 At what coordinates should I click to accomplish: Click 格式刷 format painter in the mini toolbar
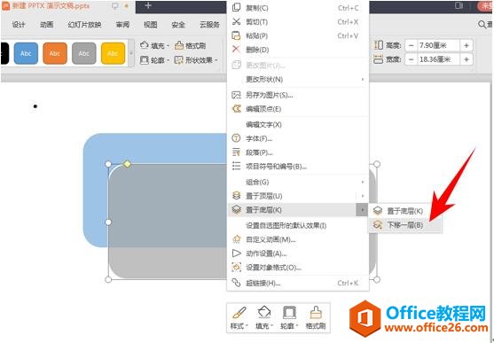[316, 317]
